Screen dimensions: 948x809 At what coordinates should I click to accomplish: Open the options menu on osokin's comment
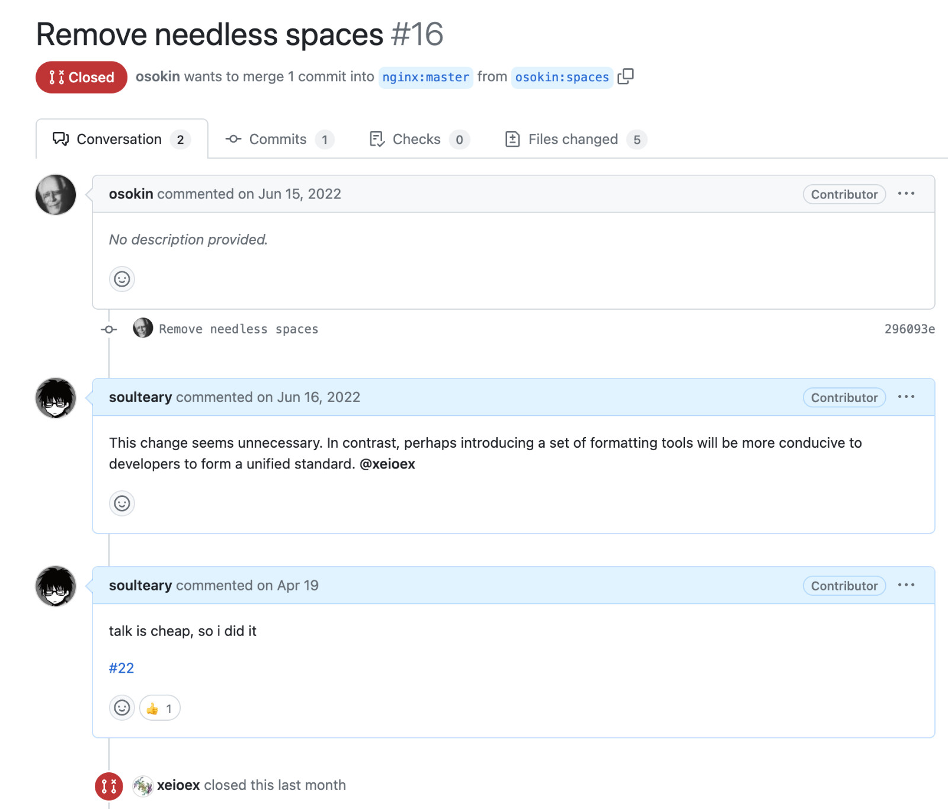coord(906,194)
